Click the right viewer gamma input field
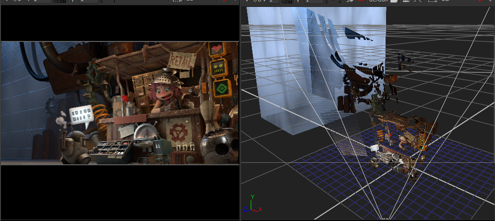495x221 pixels. [314, 1]
